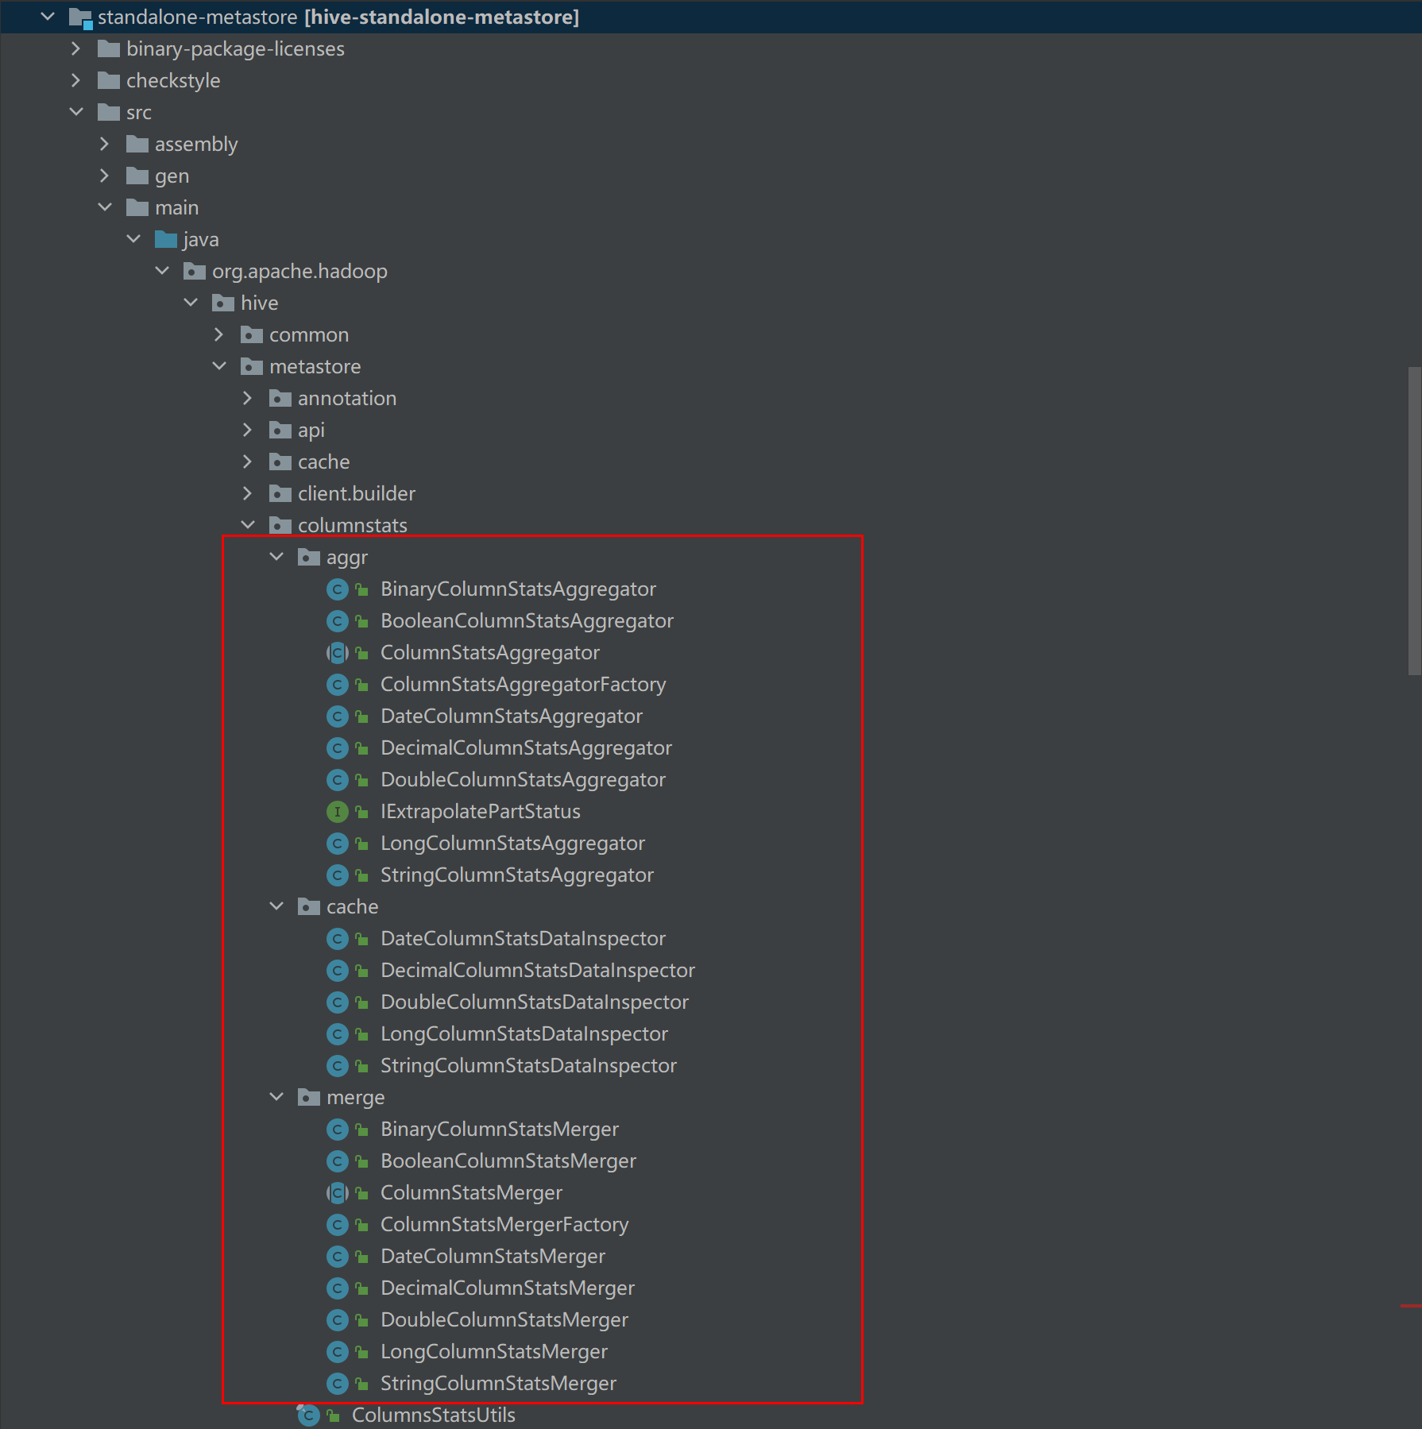Click the LongColumnStatsDataInspector class icon

(x=338, y=1034)
